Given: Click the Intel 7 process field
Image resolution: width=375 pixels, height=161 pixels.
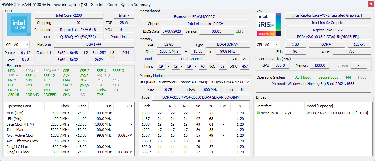Looking at the screenshot, I should coord(124,15).
